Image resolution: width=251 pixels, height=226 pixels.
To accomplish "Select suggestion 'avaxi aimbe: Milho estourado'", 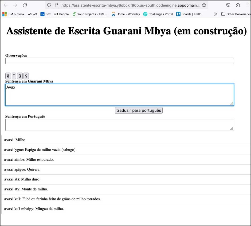I will pyautogui.click(x=126, y=160).
